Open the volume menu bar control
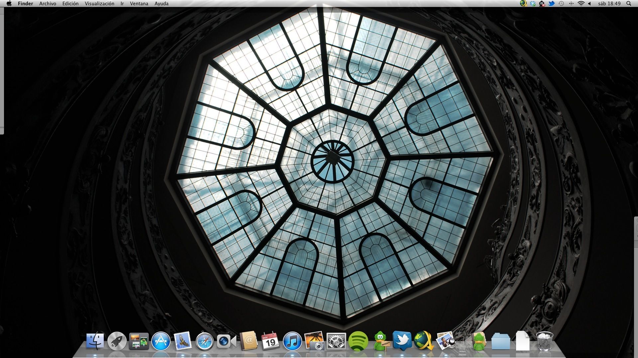 pyautogui.click(x=590, y=4)
